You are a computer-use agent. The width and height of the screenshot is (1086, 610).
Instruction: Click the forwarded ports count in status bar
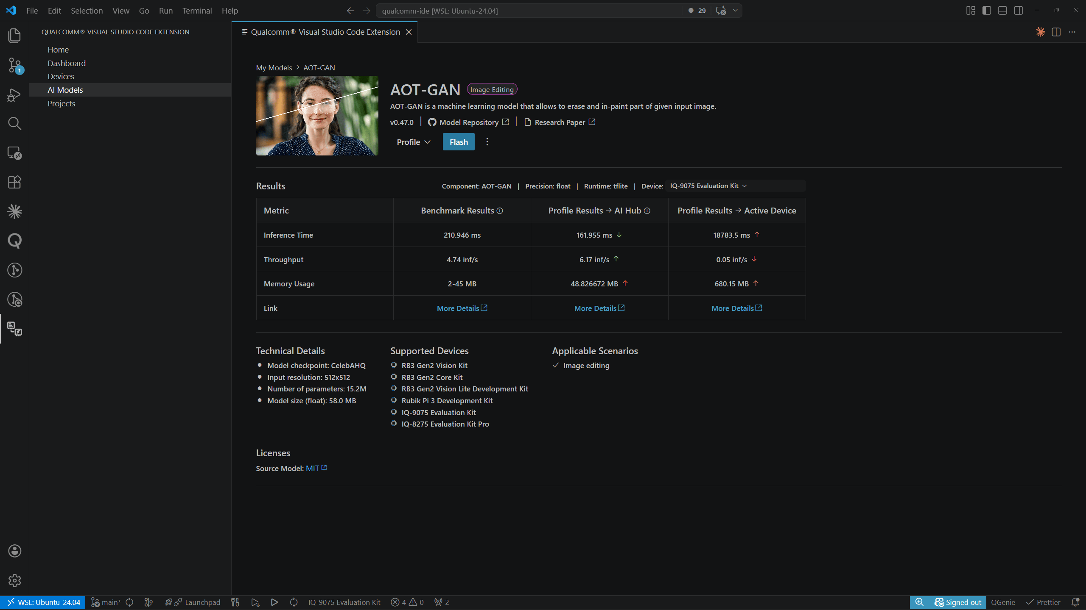point(442,602)
